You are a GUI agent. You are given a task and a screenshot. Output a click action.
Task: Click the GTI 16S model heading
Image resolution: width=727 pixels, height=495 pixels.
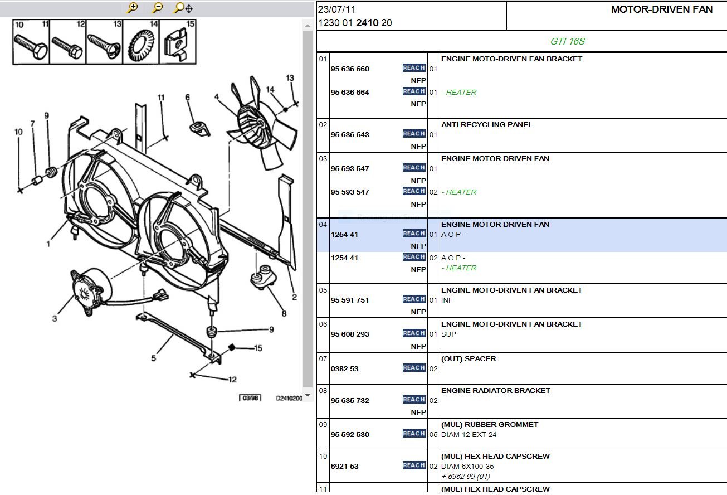(x=568, y=41)
